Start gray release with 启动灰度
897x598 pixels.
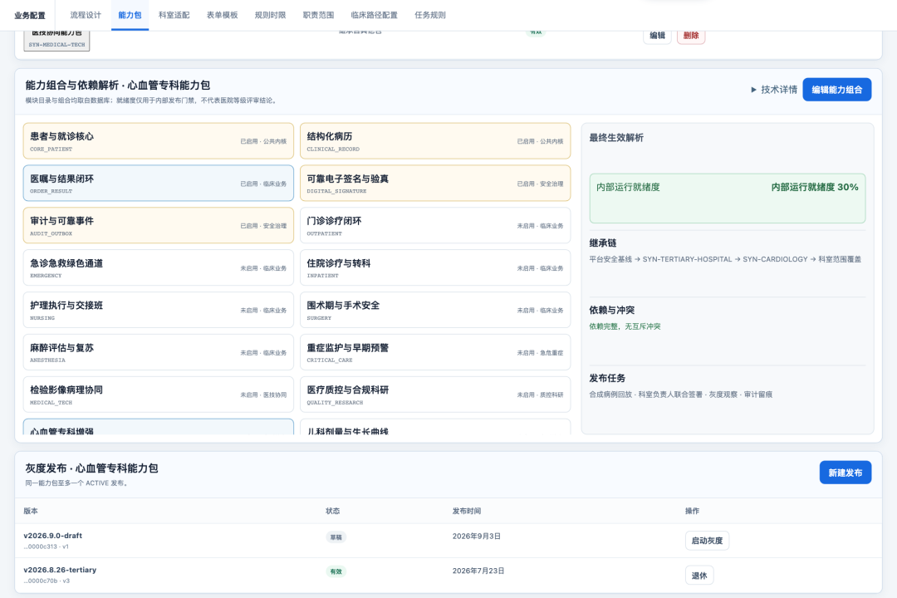pyautogui.click(x=707, y=541)
